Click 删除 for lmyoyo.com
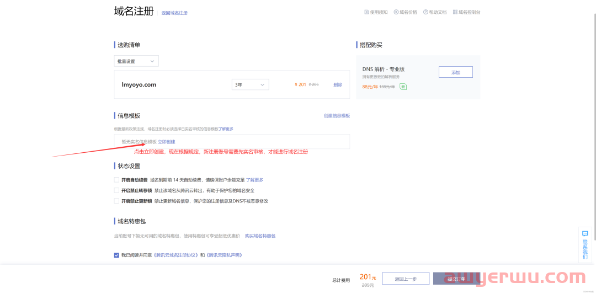 pos(338,85)
